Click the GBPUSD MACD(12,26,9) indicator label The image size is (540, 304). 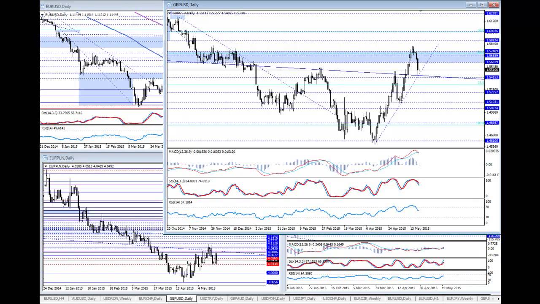pyautogui.click(x=202, y=152)
